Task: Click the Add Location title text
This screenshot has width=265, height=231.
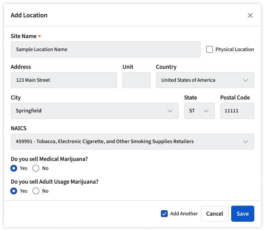Action: [x=29, y=15]
